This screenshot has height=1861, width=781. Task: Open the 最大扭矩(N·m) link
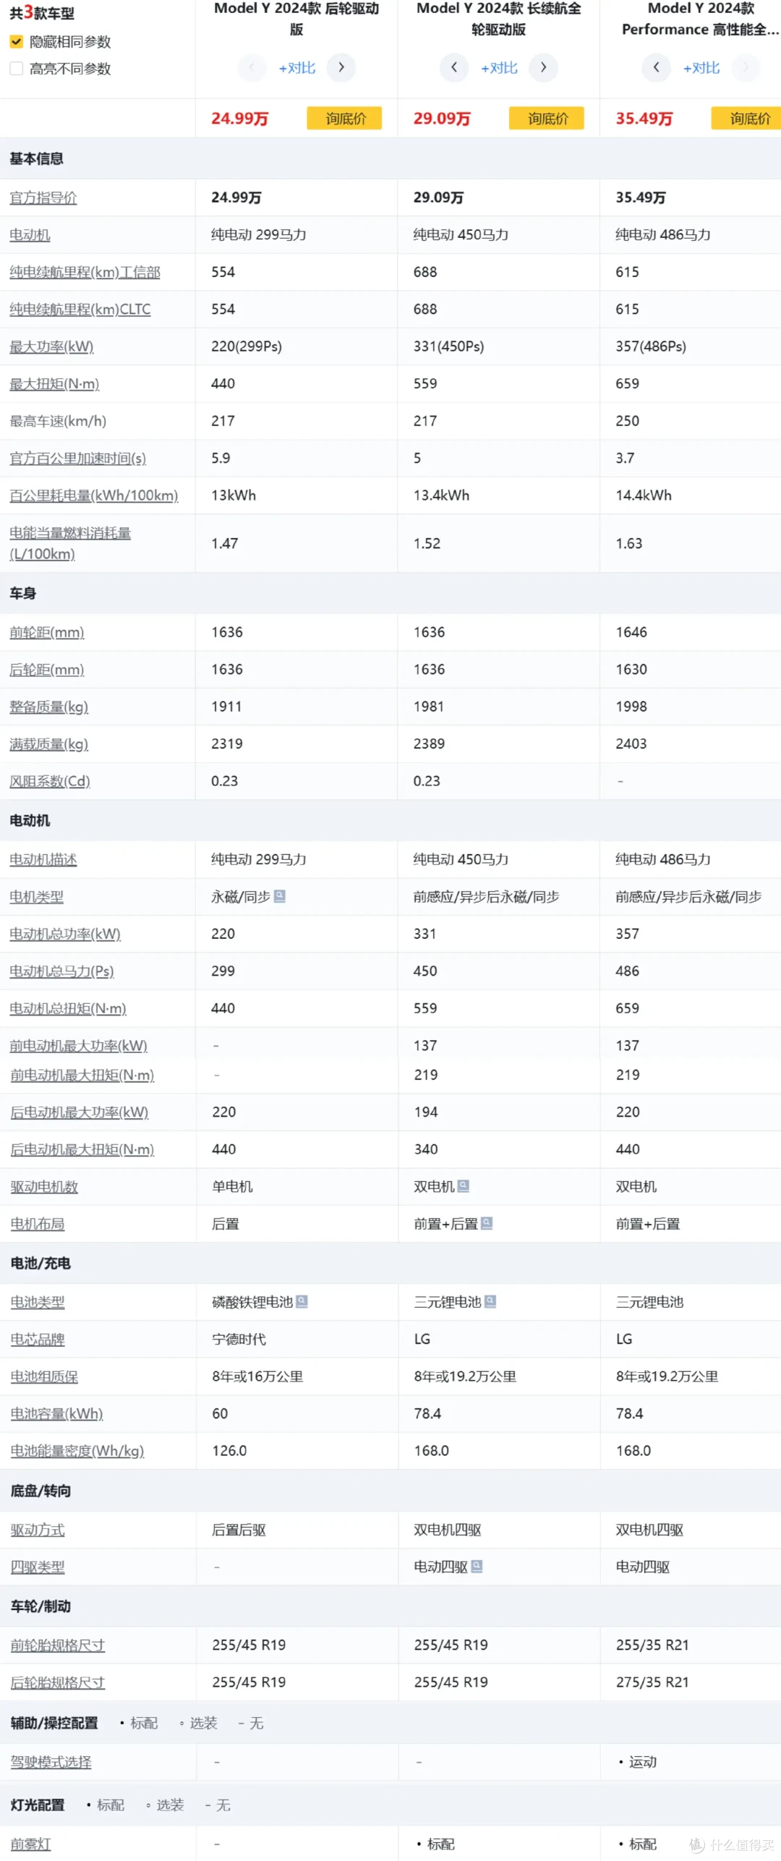tap(54, 384)
